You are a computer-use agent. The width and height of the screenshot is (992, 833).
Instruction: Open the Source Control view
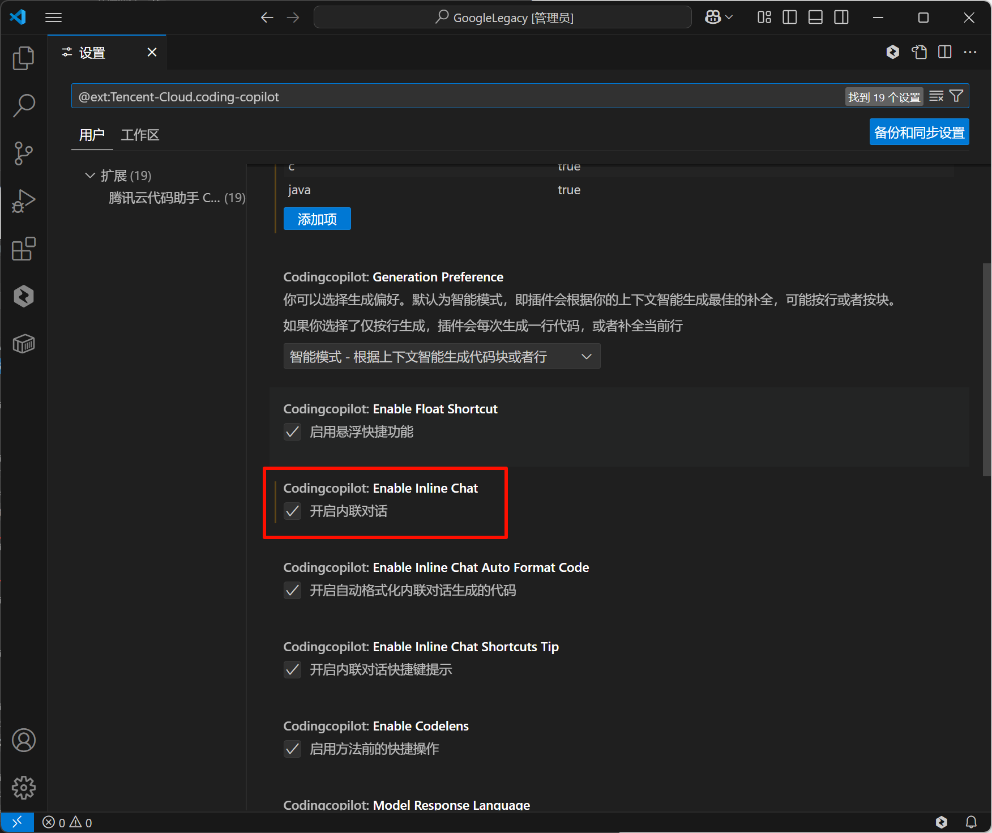(23, 153)
